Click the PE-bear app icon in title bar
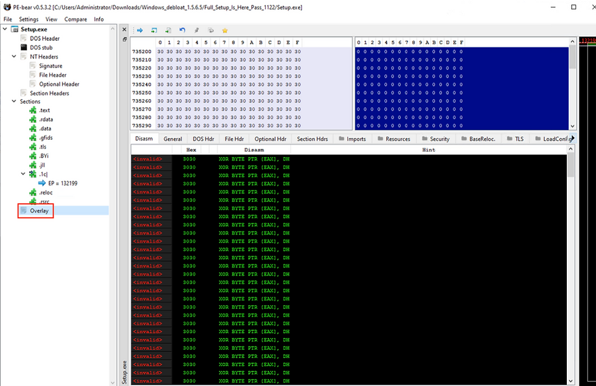 pos(7,7)
